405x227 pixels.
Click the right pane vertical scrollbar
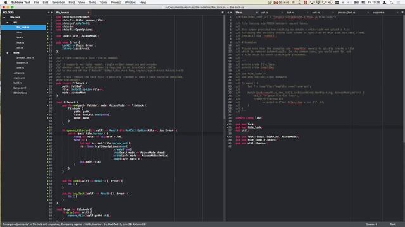click(404, 78)
